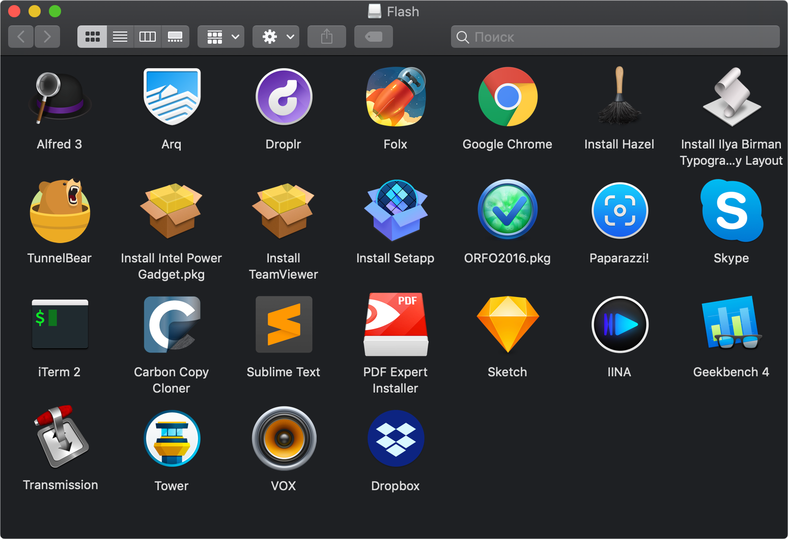Select the Carbon Copy Cloner icon
This screenshot has height=539, width=788.
(172, 324)
